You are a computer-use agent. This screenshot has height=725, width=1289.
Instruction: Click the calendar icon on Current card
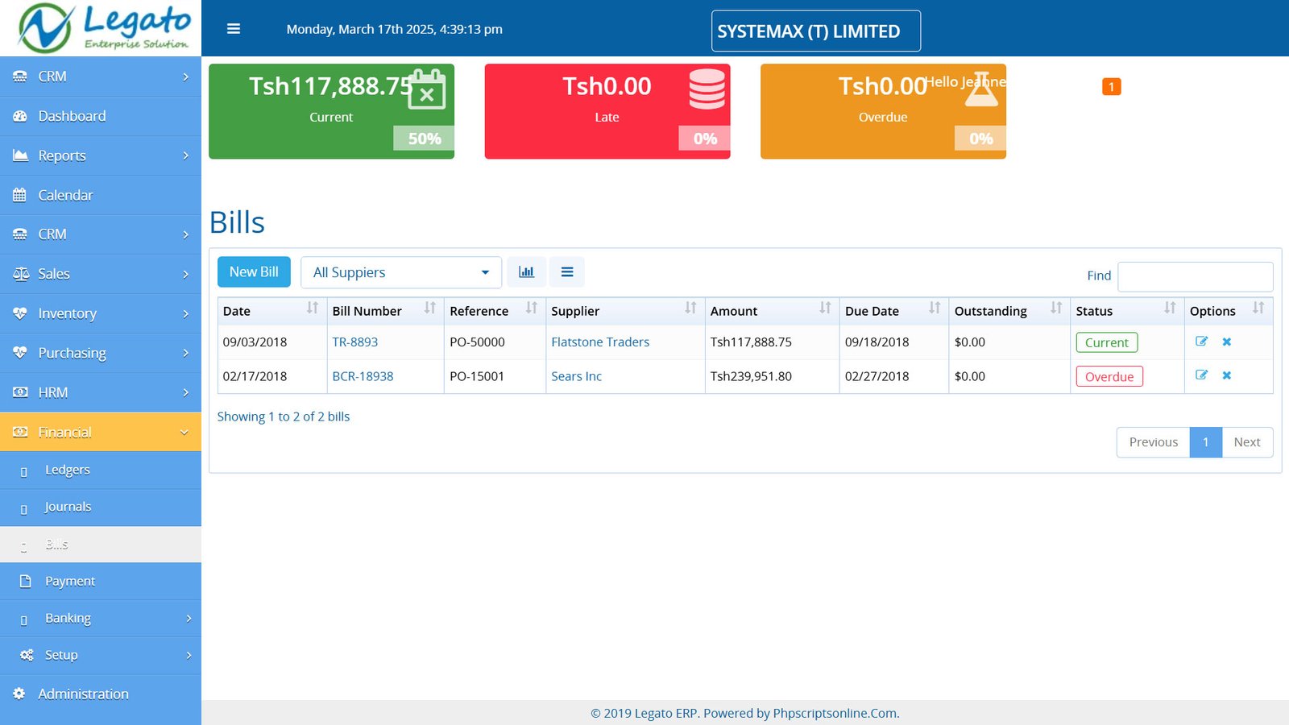click(427, 89)
